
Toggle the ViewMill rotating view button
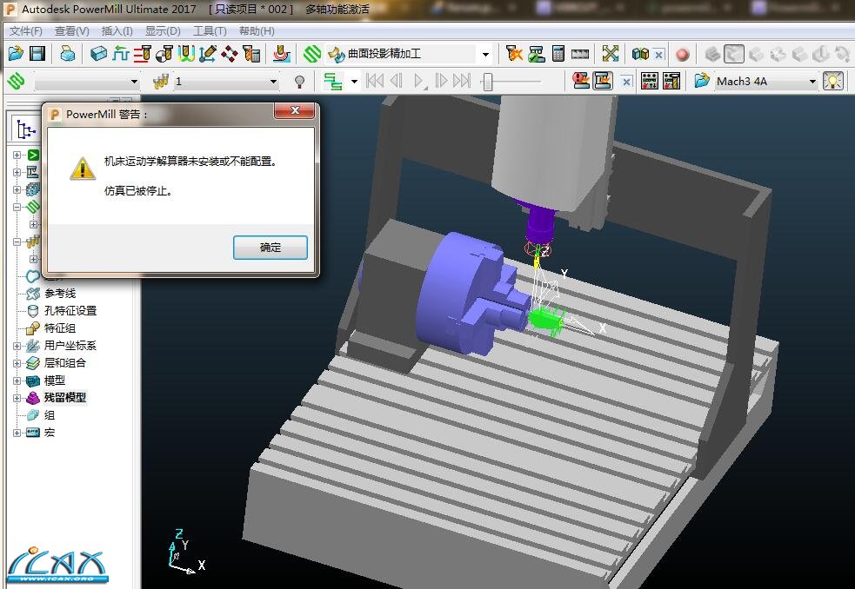(843, 53)
